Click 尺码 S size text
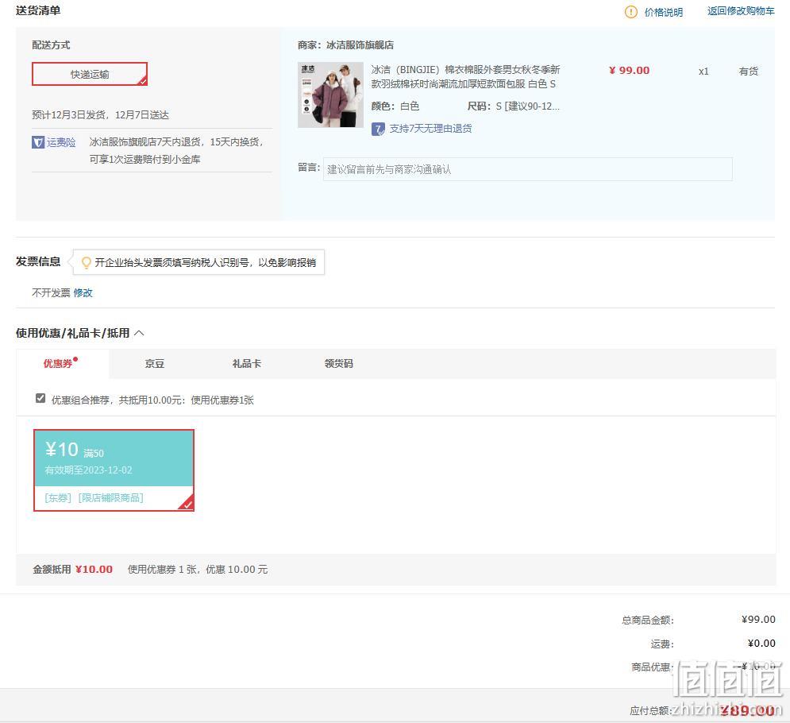Viewport: 790px width, 723px height. 514,106
